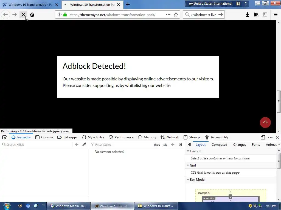The image size is (281, 210).
Task: Open DevTools customize three-dot menu
Action: click(x=270, y=137)
